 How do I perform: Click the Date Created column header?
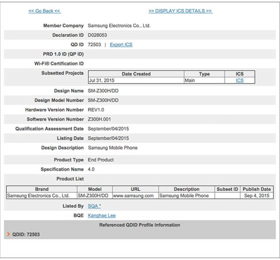136,74
